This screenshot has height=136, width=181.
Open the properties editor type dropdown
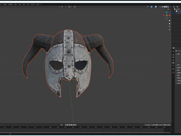[174, 48]
